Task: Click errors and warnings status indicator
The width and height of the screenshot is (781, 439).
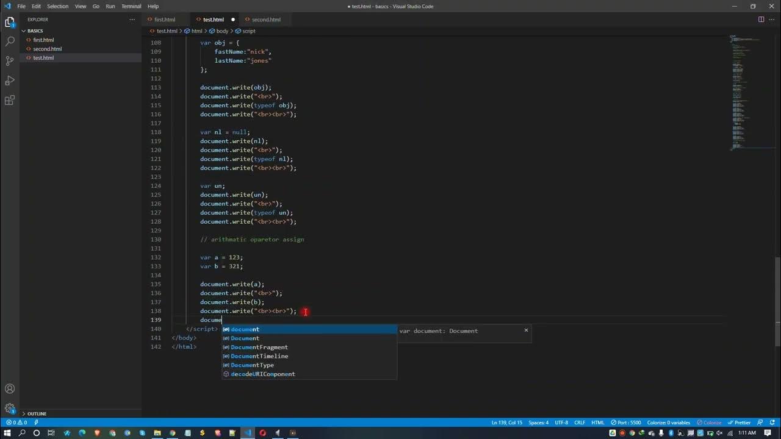Action: point(16,423)
